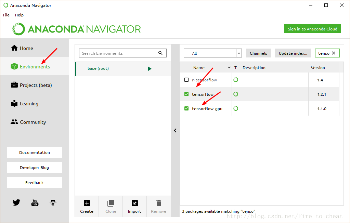
Task: Uncheck the tensorflow-gpu checkbox
Action: point(186,108)
